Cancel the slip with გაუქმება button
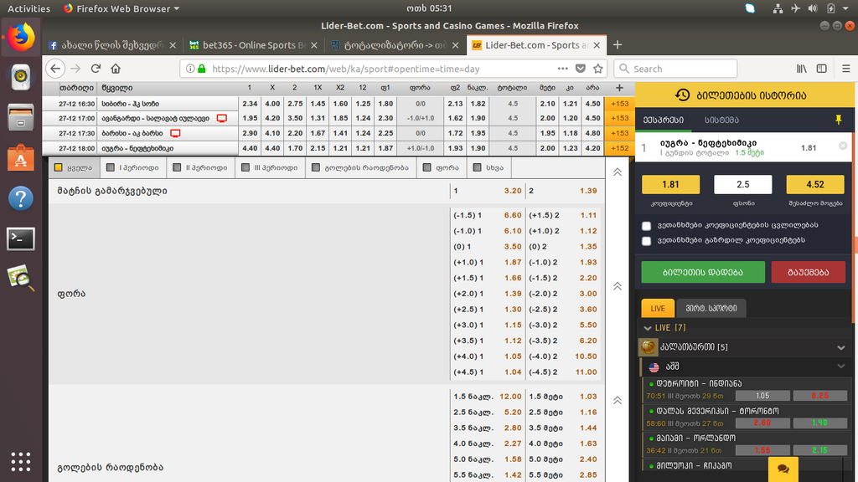This screenshot has width=858, height=482. click(809, 272)
